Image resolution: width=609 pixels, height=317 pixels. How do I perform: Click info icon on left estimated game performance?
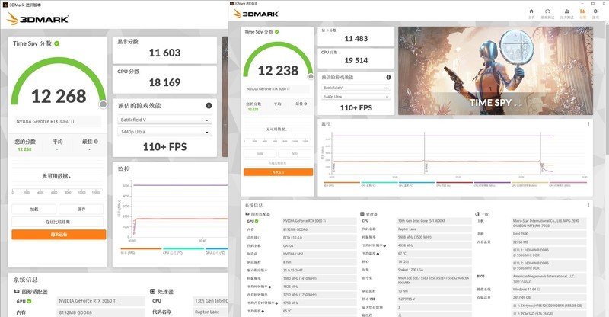[209, 105]
